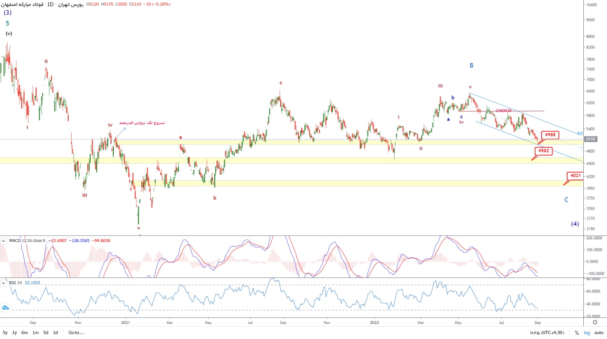The image size is (607, 339).
Task: Toggle log scale mode
Action: point(586,333)
